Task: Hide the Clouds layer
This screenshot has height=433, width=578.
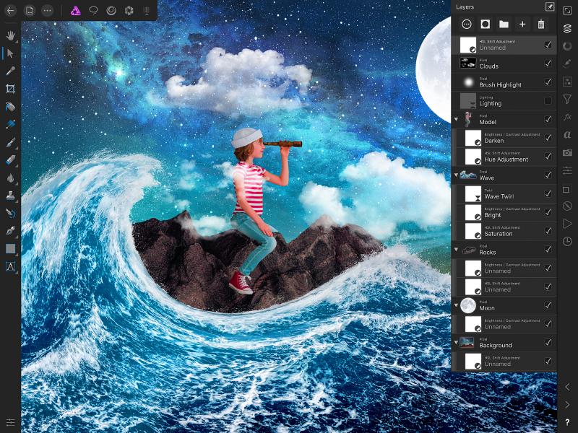Action: [548, 63]
